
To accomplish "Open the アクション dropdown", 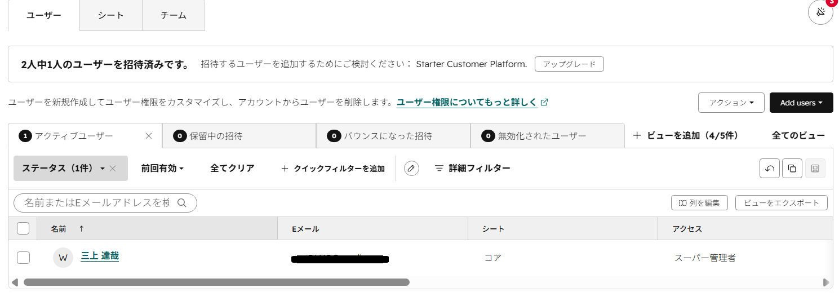I will click(x=731, y=103).
